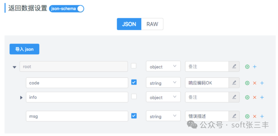The image size is (278, 136).
Task: Delete the info field with red X
Action: coord(255,97)
